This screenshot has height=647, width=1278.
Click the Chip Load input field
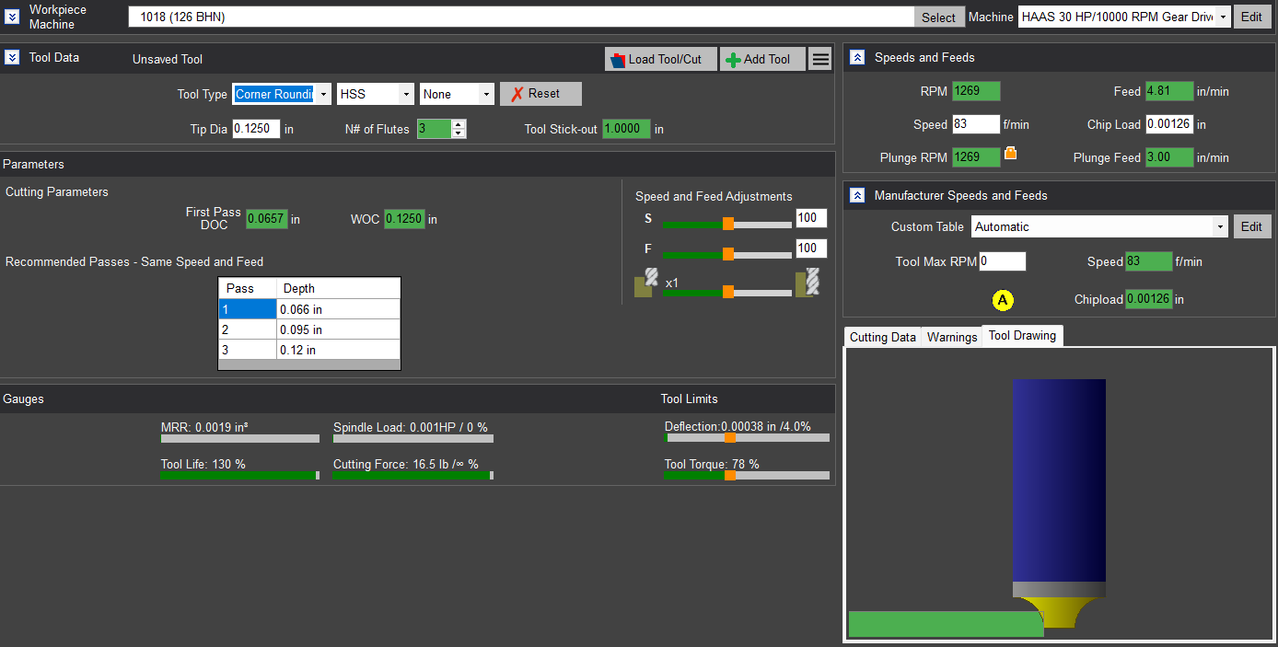point(1169,124)
